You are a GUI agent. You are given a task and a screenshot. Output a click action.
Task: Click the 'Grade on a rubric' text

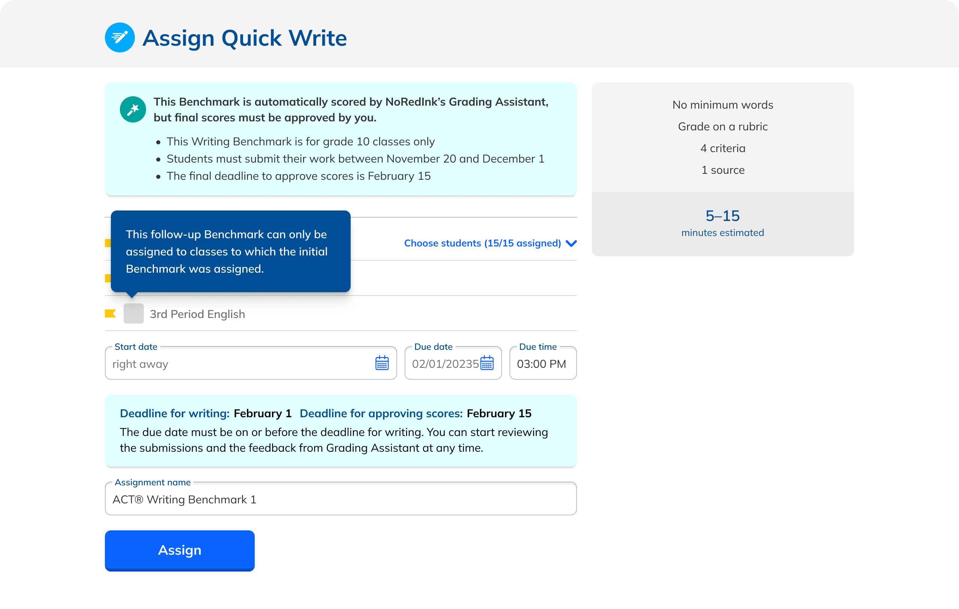point(723,127)
